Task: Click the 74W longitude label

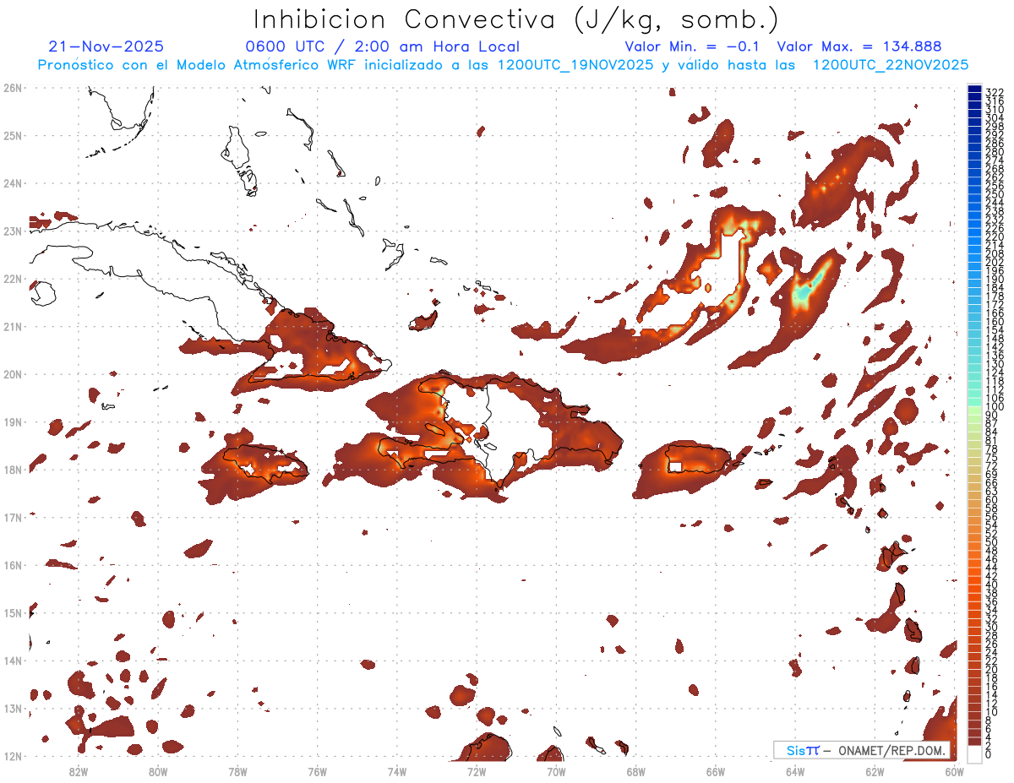Action: 397,770
